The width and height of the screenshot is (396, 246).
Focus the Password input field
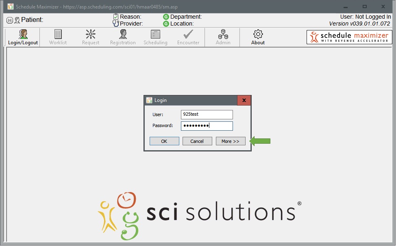point(207,126)
